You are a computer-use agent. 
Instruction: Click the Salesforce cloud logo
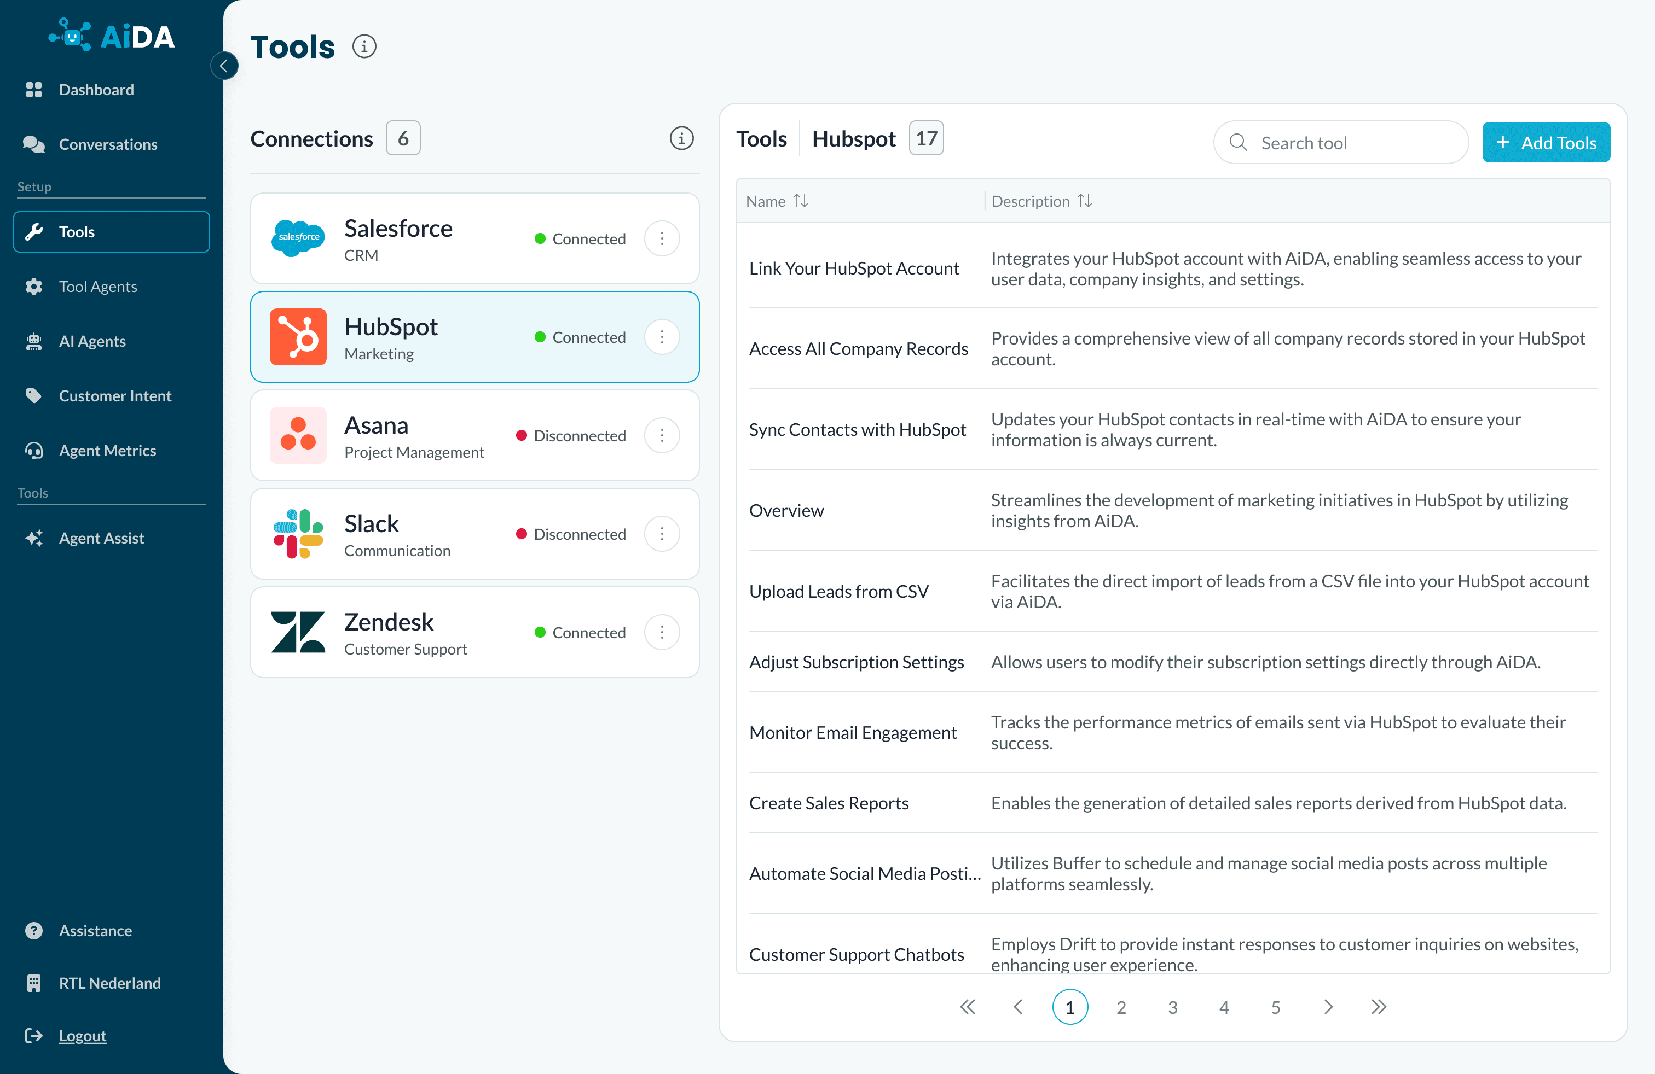click(298, 237)
